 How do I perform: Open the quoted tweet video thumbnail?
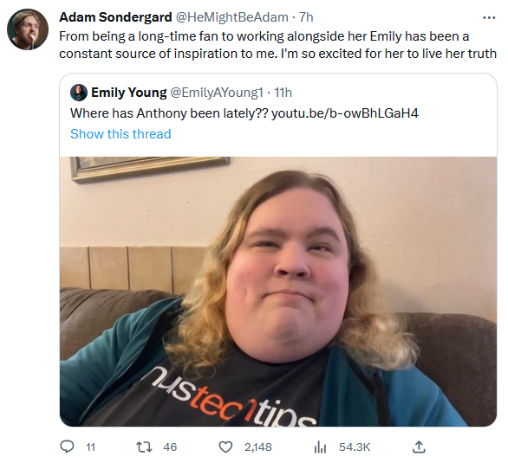tap(278, 292)
